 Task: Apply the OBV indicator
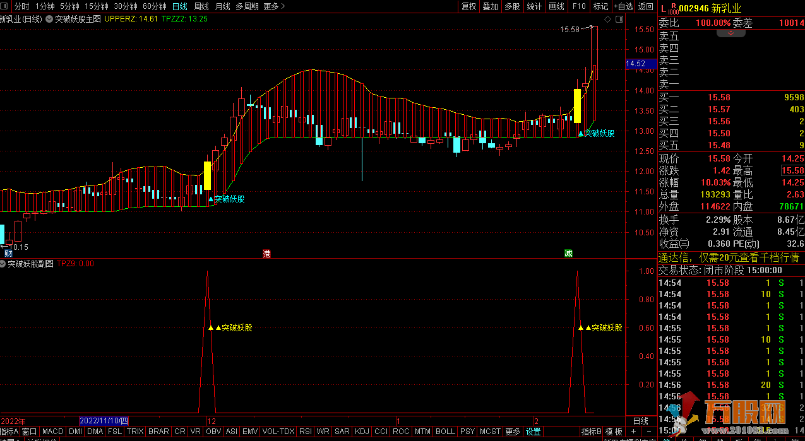(213, 432)
